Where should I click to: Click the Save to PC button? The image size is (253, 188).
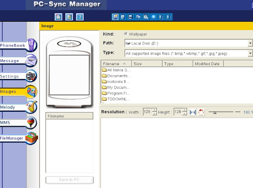point(70,180)
